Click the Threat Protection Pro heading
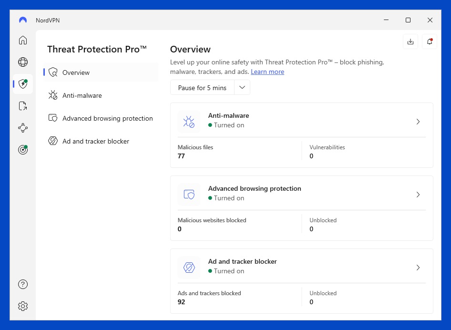Viewport: 451px width, 330px height. tap(97, 49)
